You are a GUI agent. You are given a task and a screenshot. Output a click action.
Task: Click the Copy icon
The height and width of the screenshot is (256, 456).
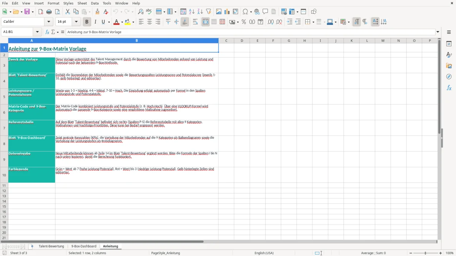click(76, 12)
